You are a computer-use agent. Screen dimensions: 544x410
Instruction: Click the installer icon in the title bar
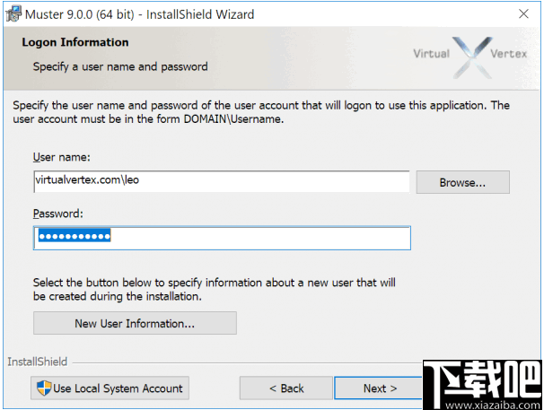point(13,14)
